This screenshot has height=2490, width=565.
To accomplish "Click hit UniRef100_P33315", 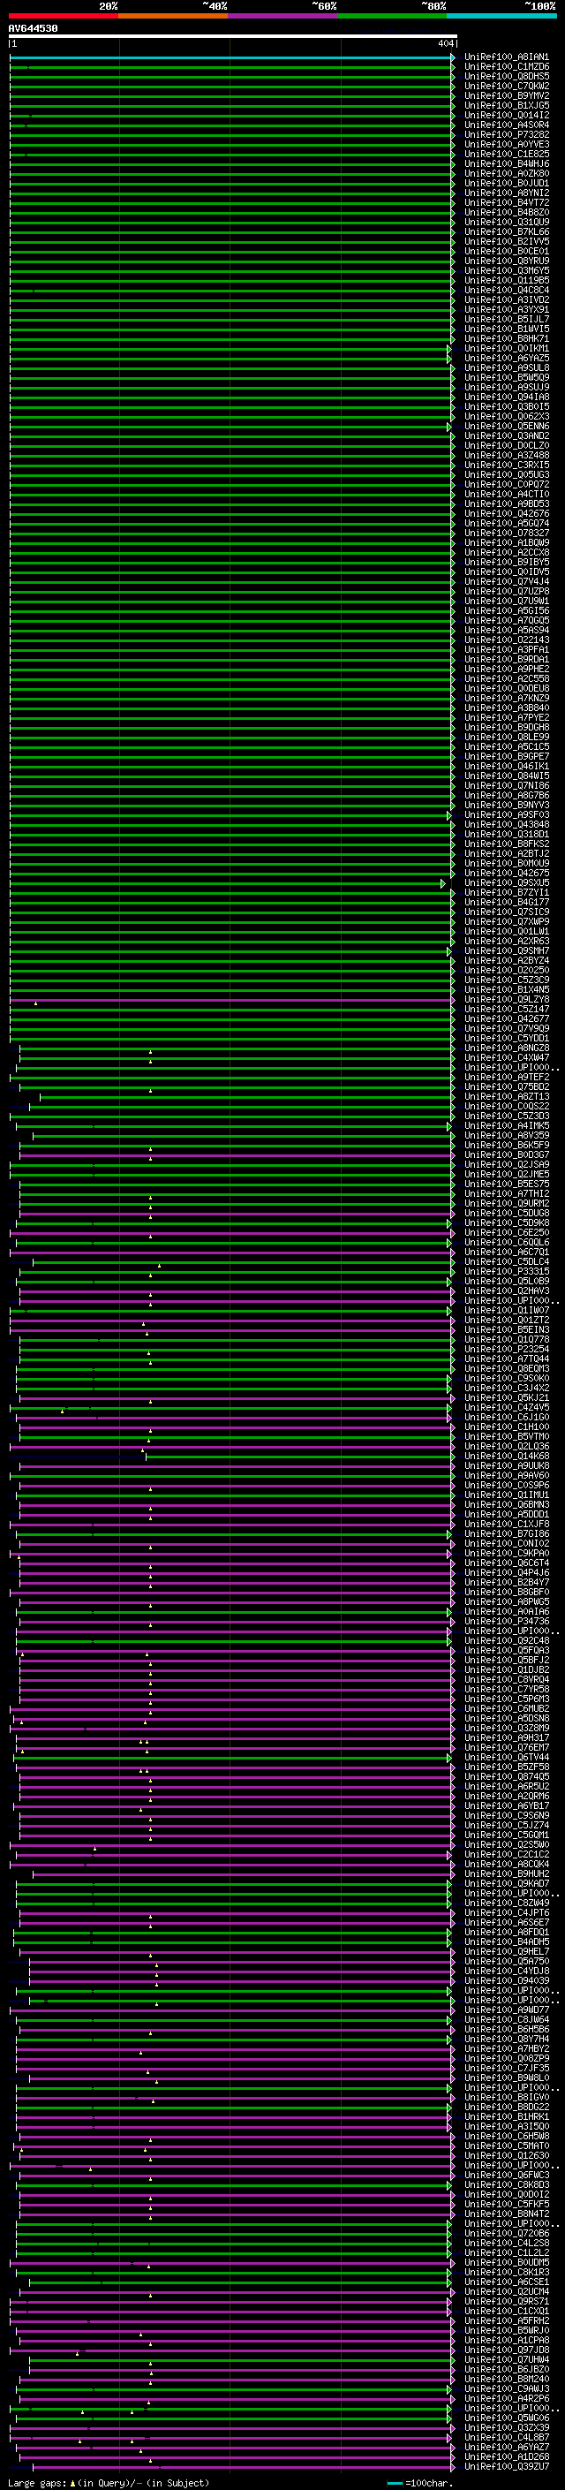I will coord(507,1271).
